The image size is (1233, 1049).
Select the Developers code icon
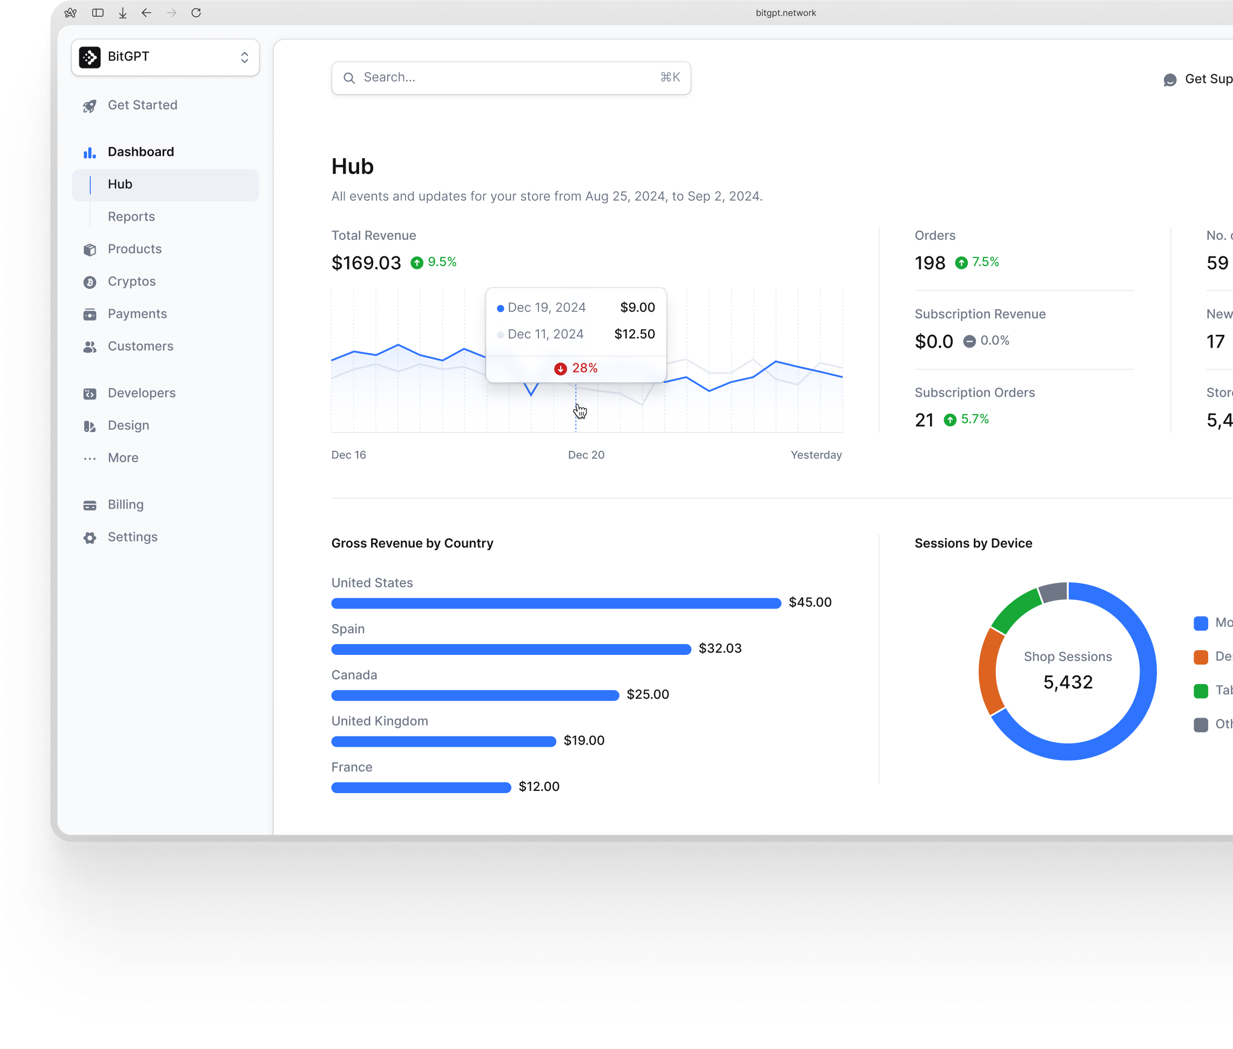90,392
